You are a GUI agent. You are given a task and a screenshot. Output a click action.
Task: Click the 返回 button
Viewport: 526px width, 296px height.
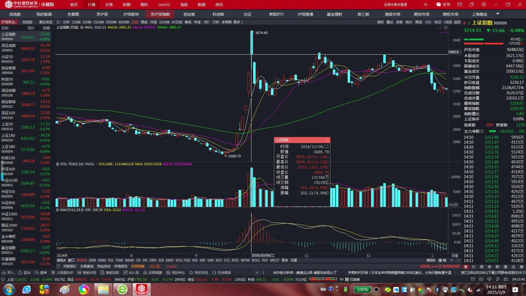click(457, 22)
